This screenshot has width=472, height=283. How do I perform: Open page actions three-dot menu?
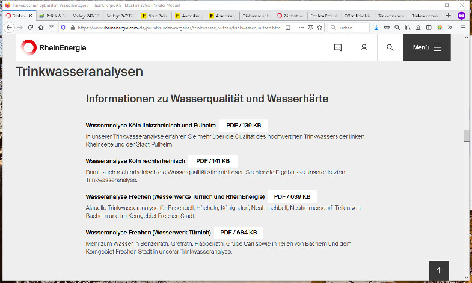301,28
